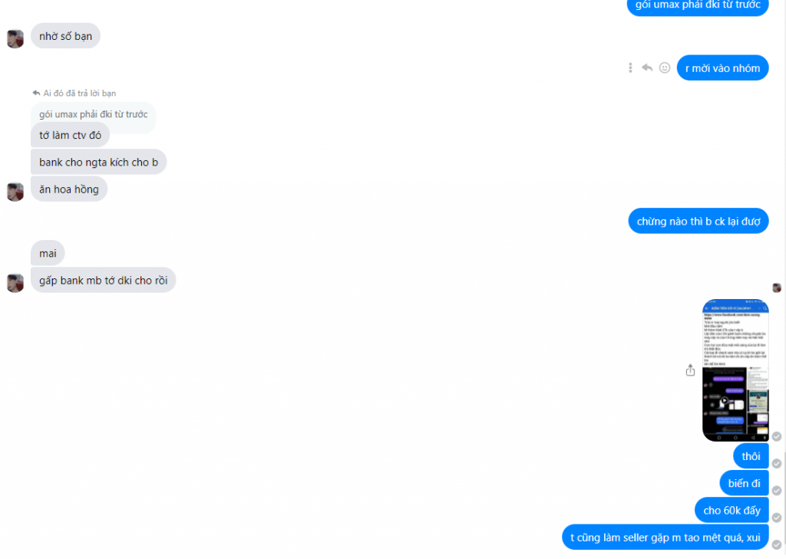Click the avatar beside 'gấp bank mb tớ dki cho rồi'
The height and width of the screenshot is (559, 786).
pyautogui.click(x=15, y=283)
